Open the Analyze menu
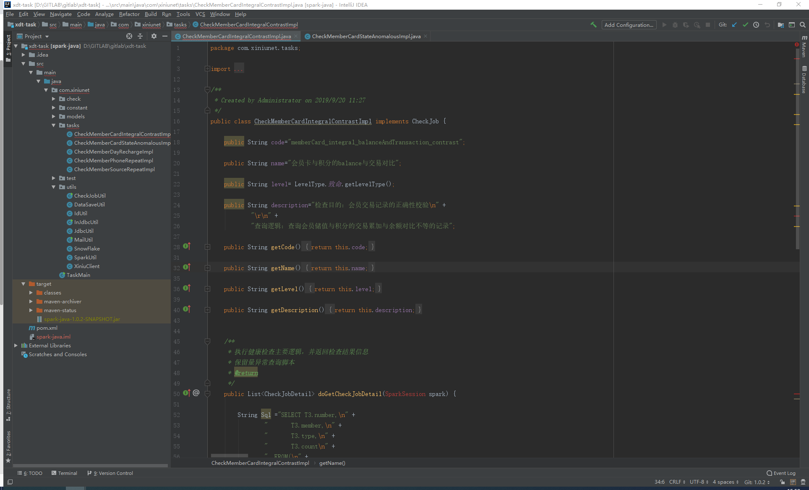Screen dimensions: 809x490 (x=104, y=14)
